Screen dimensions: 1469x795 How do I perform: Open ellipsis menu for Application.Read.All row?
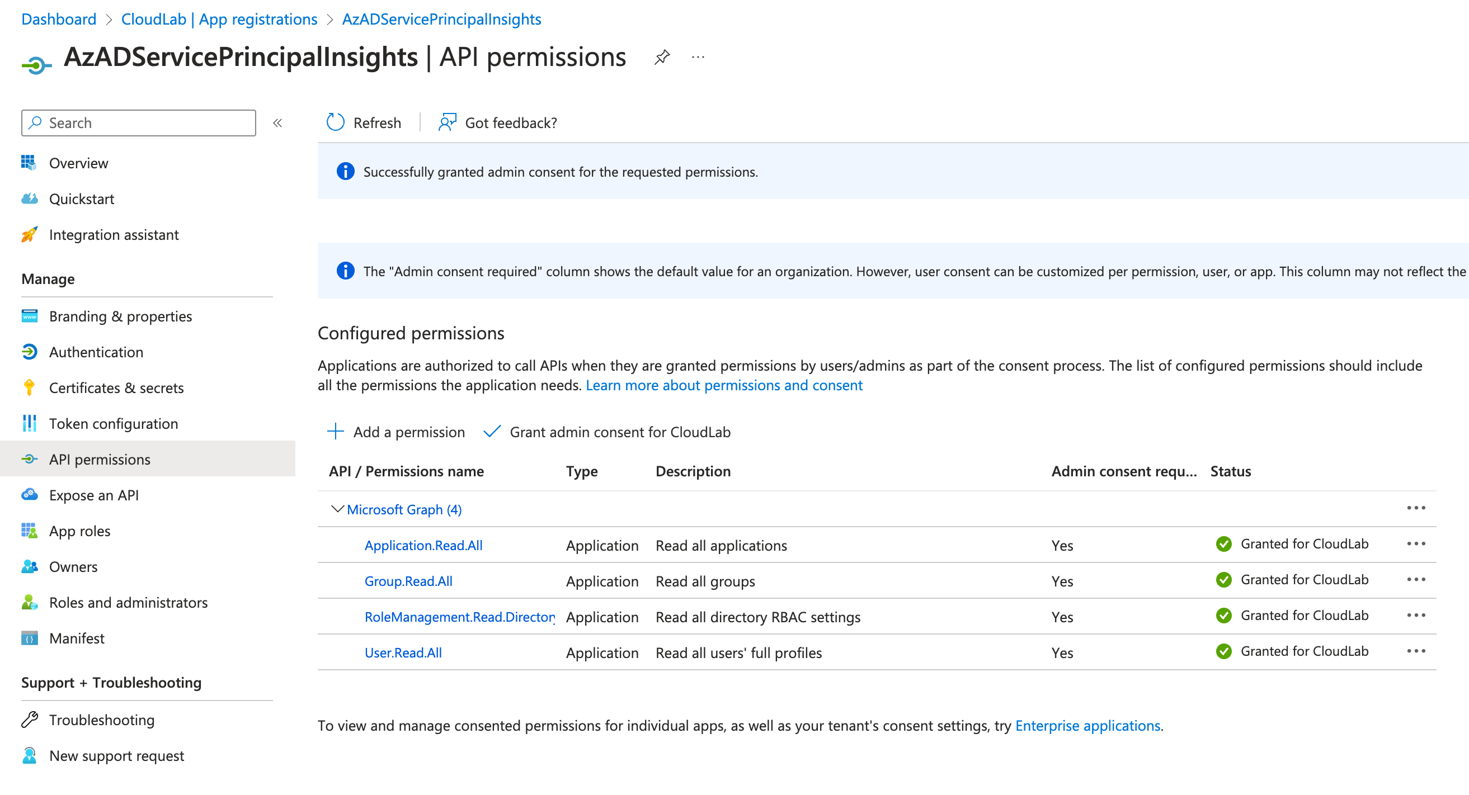pos(1415,543)
